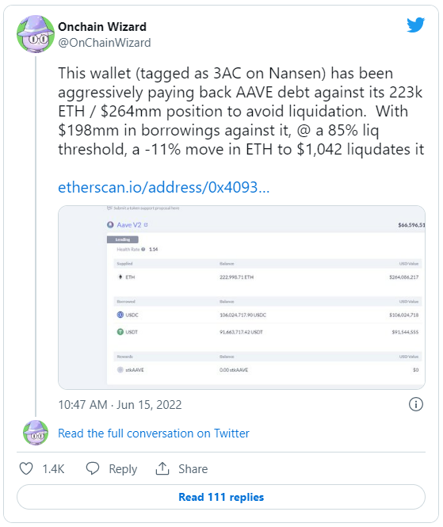Click the Aave V2 logo icon in screenshot
Screen dimensions: 443x527
(x=110, y=225)
